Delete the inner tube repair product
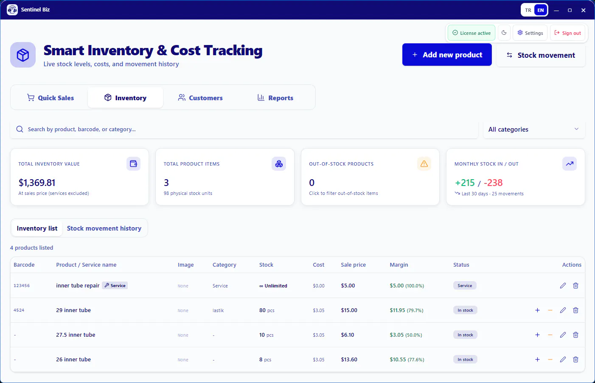Screen dimensions: 595x383 [x=575, y=286]
